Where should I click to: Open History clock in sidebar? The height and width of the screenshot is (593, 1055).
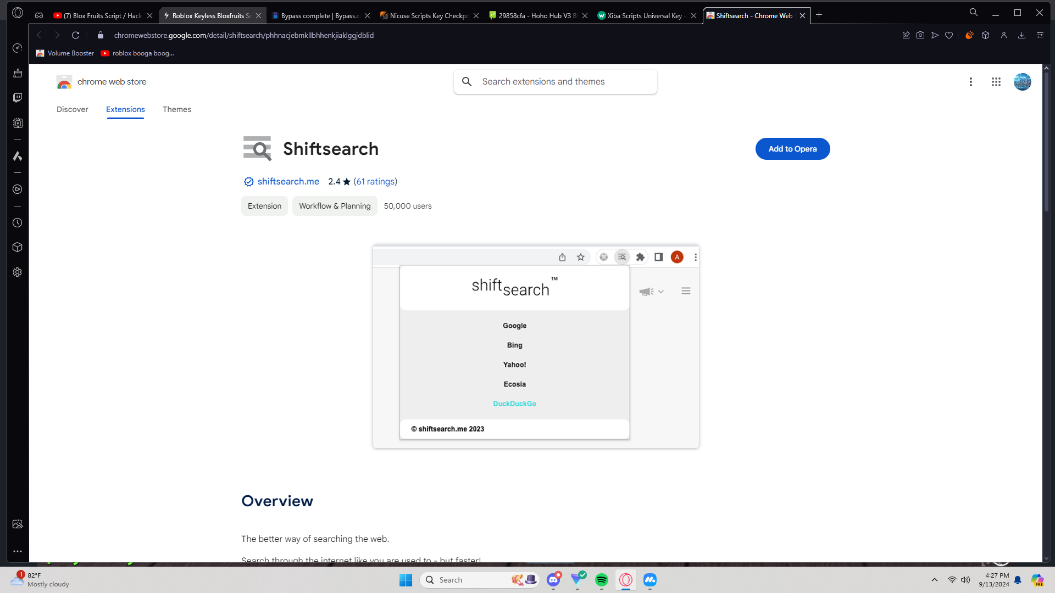(x=18, y=223)
